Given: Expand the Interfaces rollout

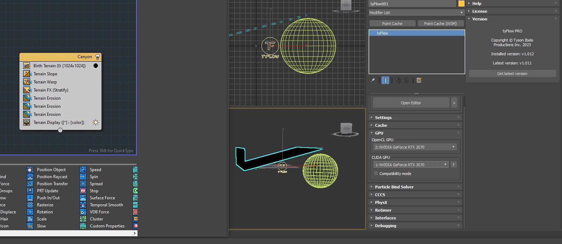Looking at the screenshot, I should click(x=415, y=218).
